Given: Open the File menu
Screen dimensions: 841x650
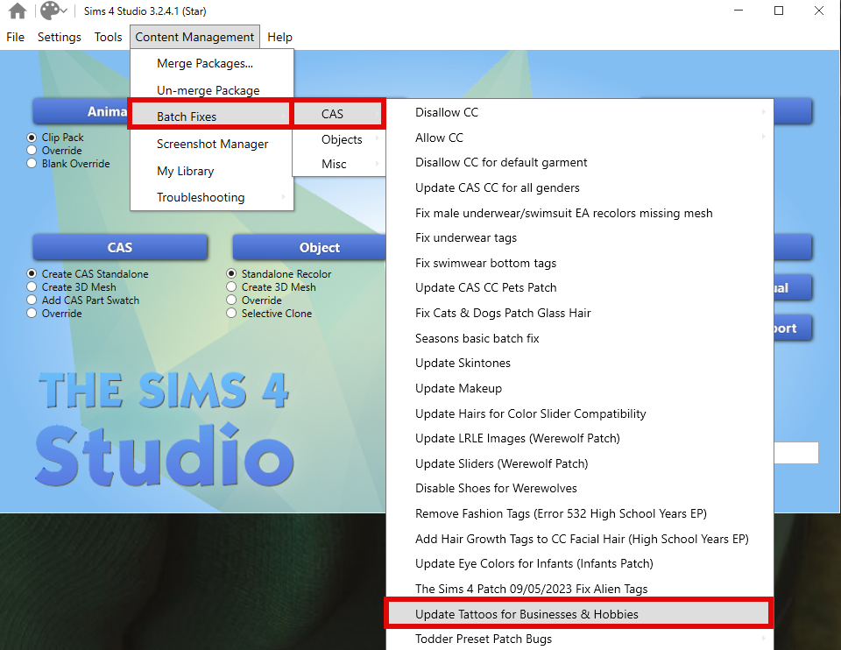Looking at the screenshot, I should (15, 37).
